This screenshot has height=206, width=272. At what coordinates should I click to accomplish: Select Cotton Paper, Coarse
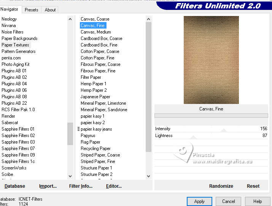[100, 51]
